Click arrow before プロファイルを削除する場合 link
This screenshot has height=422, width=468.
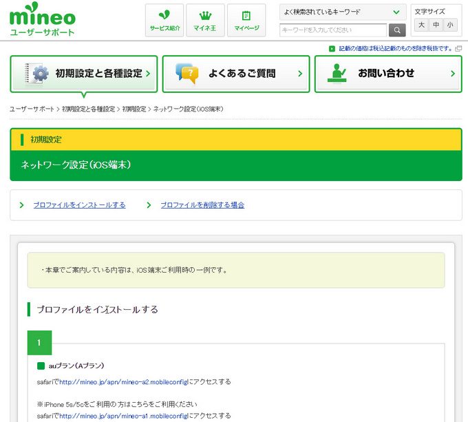pyautogui.click(x=149, y=205)
